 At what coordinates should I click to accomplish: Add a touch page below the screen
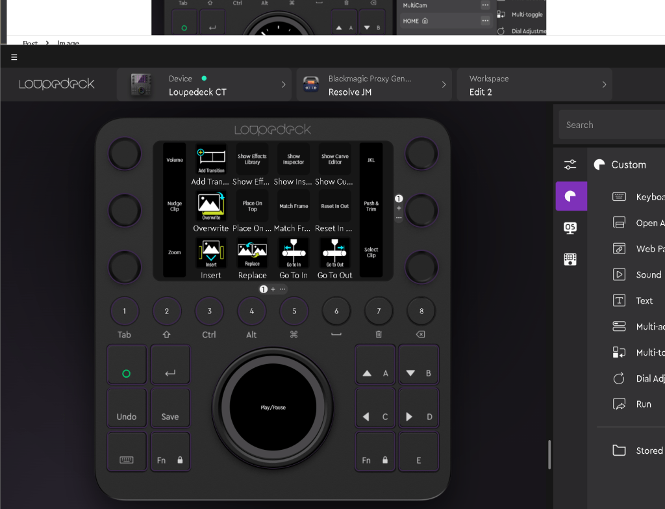pyautogui.click(x=273, y=289)
